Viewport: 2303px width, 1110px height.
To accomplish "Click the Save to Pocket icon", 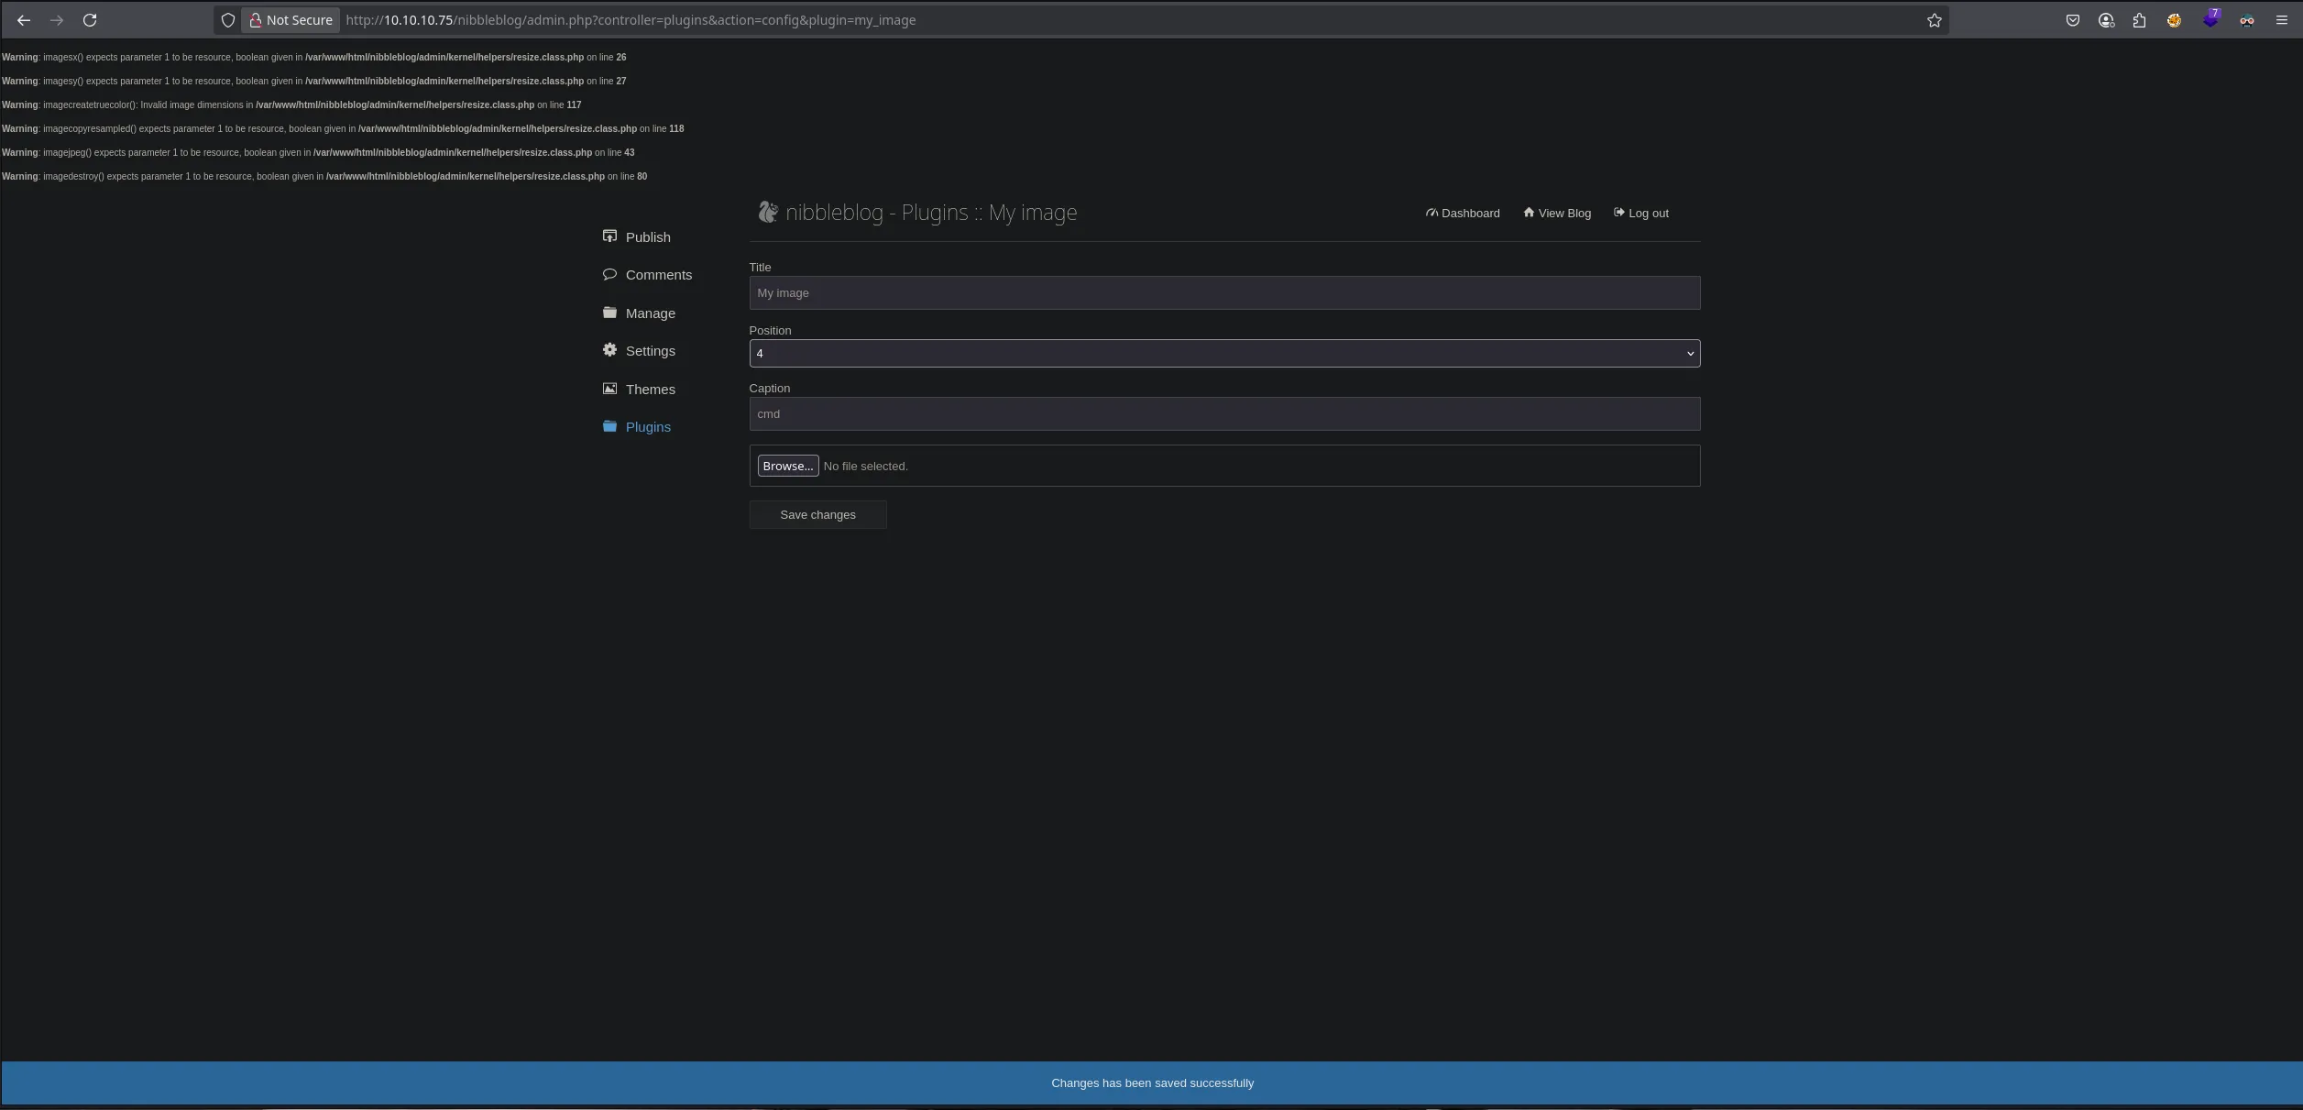I will (x=2072, y=20).
